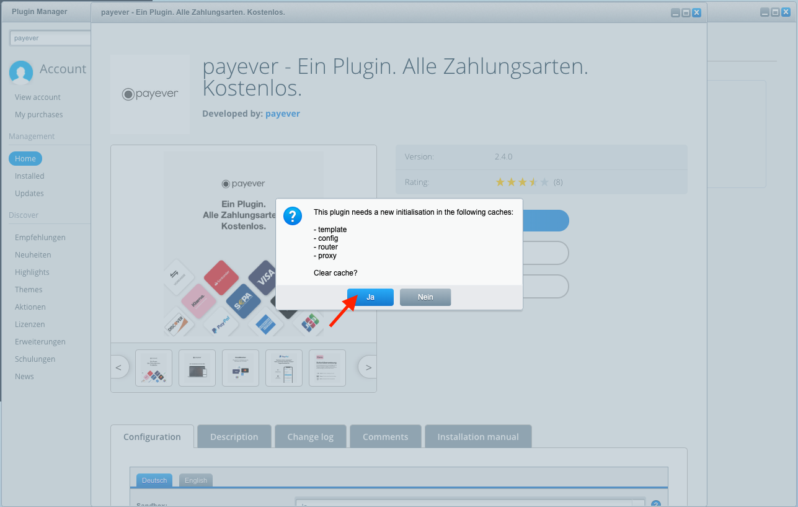Click the Sandbox help question icon
Viewport: 798px width, 507px height.
click(656, 505)
